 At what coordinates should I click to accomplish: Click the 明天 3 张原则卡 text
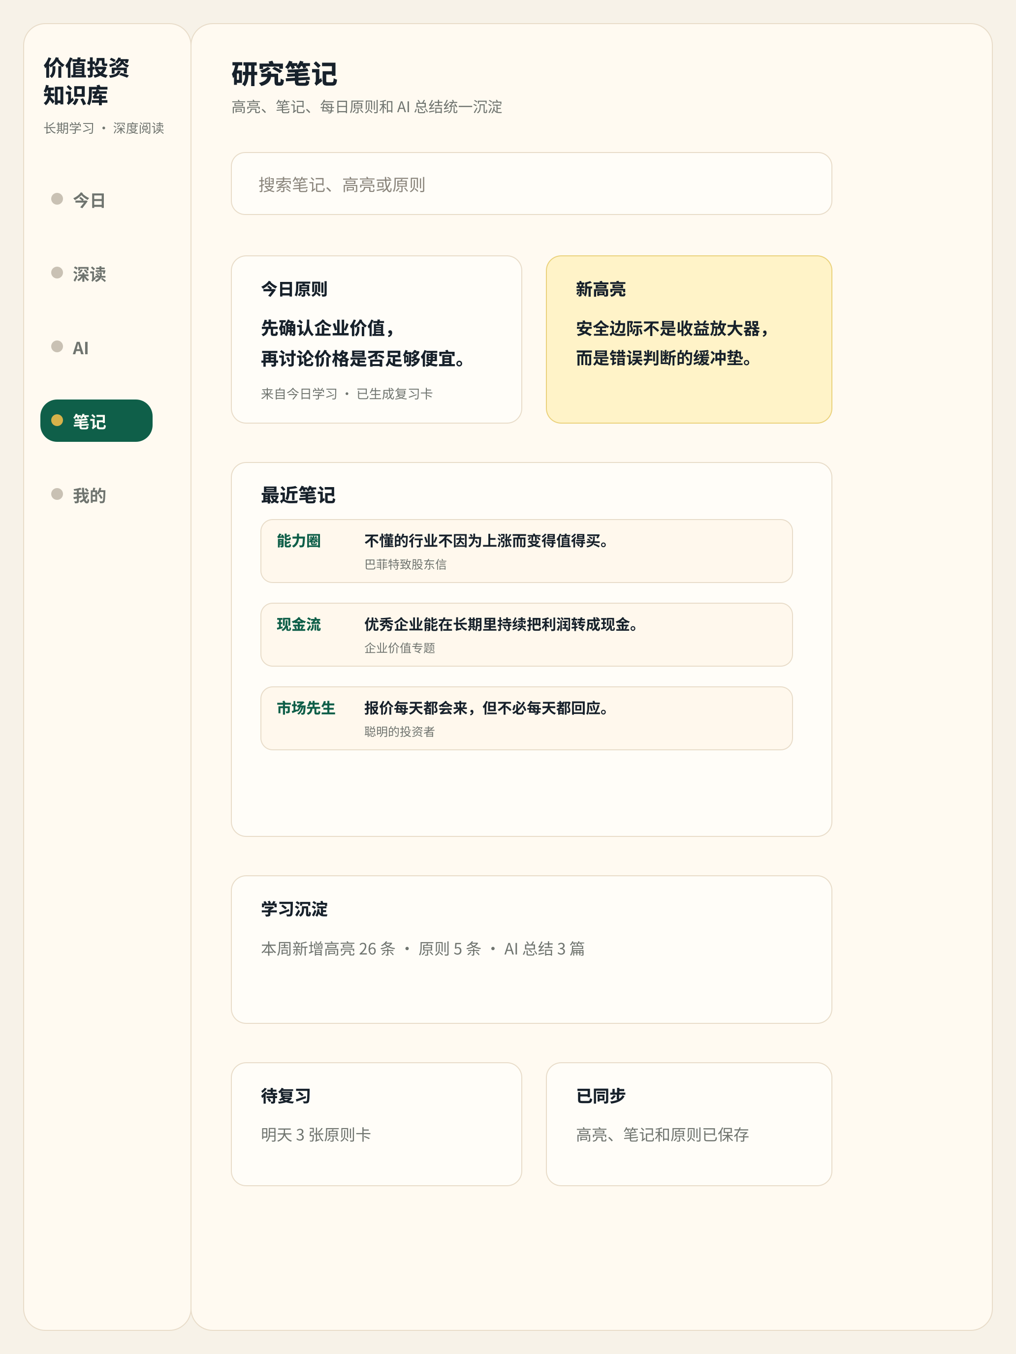pyautogui.click(x=316, y=1135)
